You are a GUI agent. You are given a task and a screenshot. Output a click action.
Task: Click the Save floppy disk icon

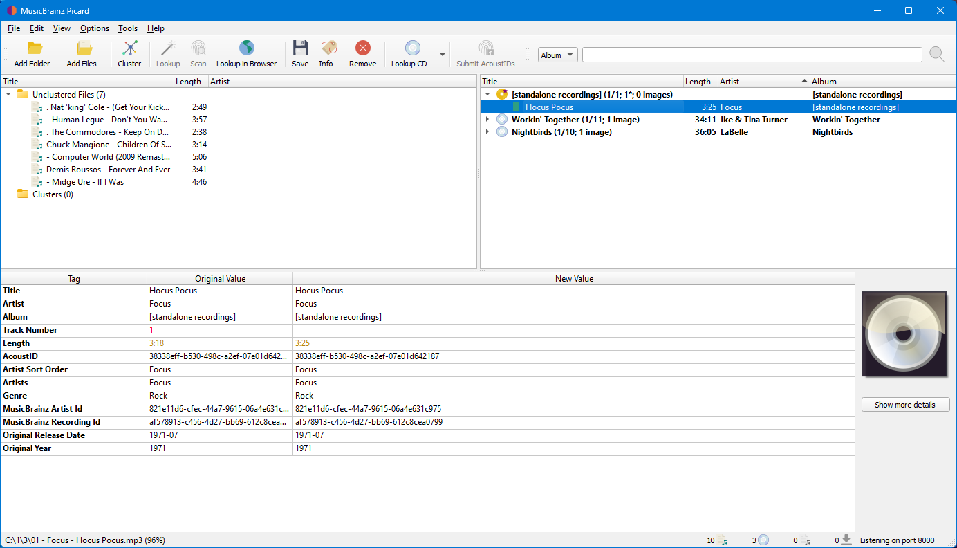300,48
